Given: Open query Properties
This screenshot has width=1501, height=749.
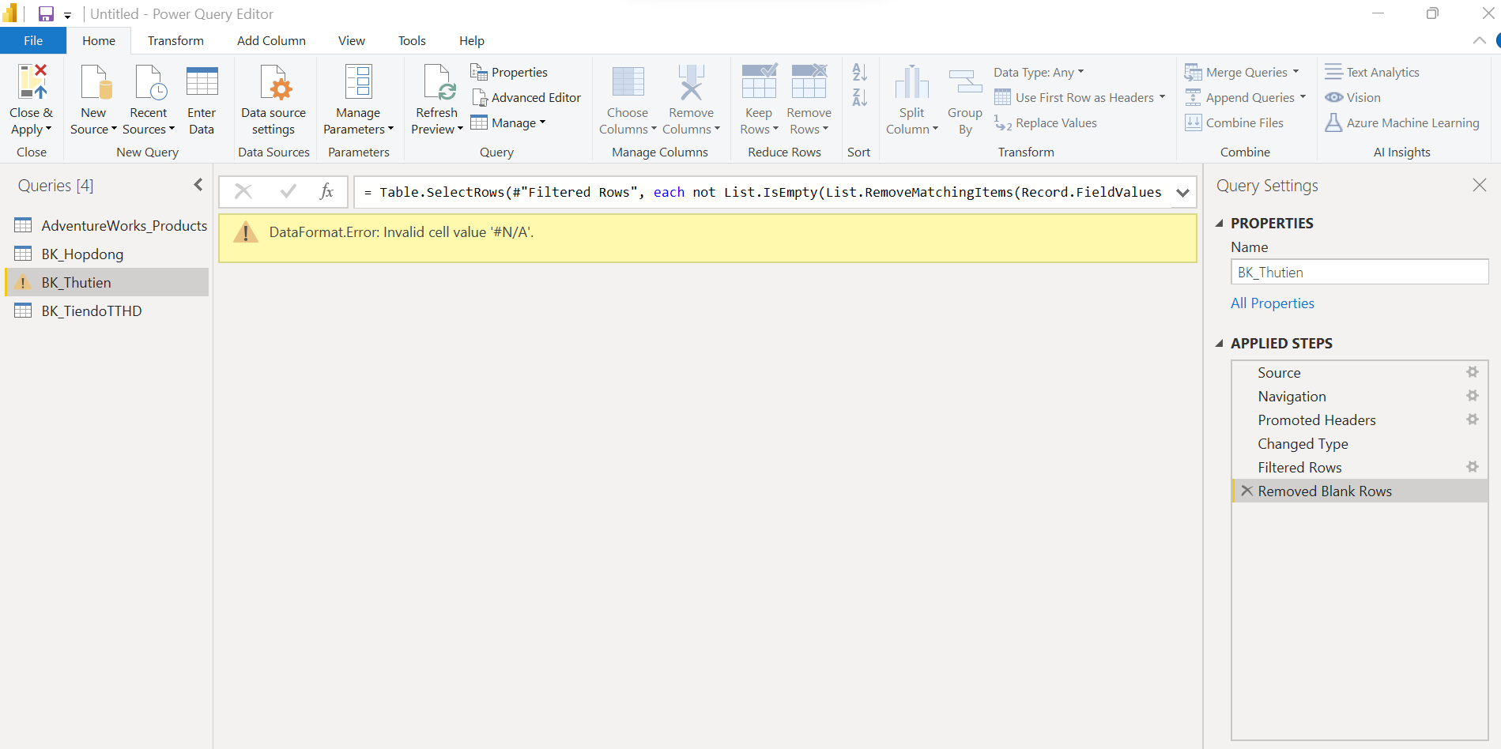Looking at the screenshot, I should (x=509, y=72).
